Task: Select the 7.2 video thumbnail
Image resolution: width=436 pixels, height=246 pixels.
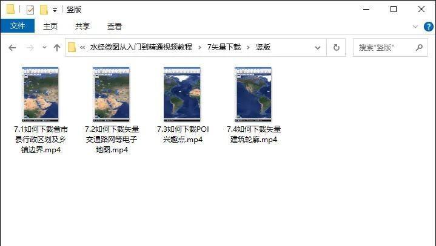Action: tap(111, 94)
